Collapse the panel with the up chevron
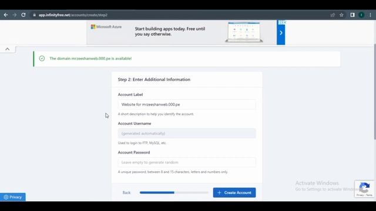Screen dimensions: 376x211 click(x=8, y=49)
